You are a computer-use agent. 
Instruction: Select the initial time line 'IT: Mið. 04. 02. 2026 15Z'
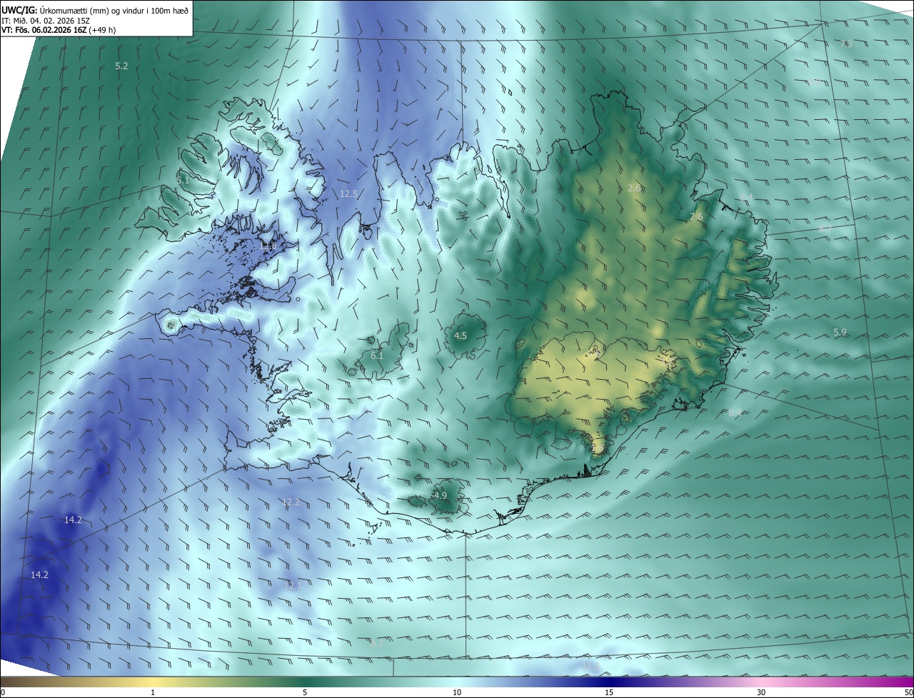coord(46,20)
